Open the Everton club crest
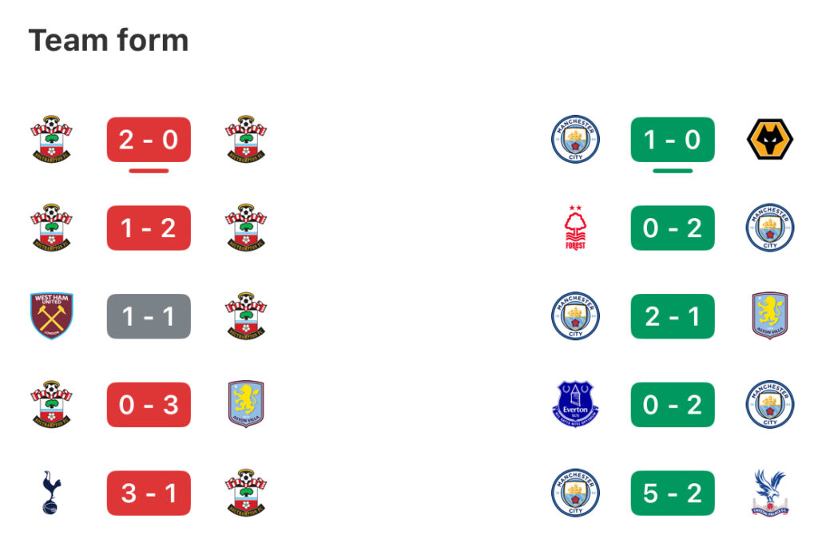Screen dimensions: 818x551 click(575, 405)
